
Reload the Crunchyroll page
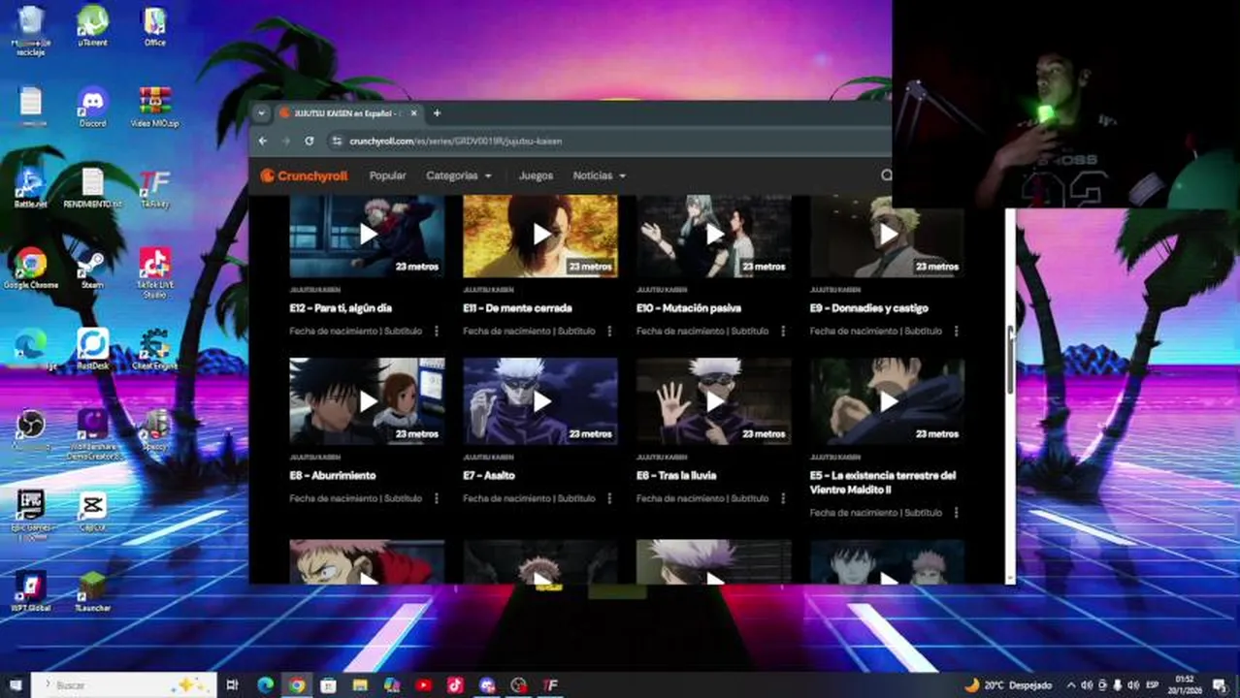coord(309,141)
